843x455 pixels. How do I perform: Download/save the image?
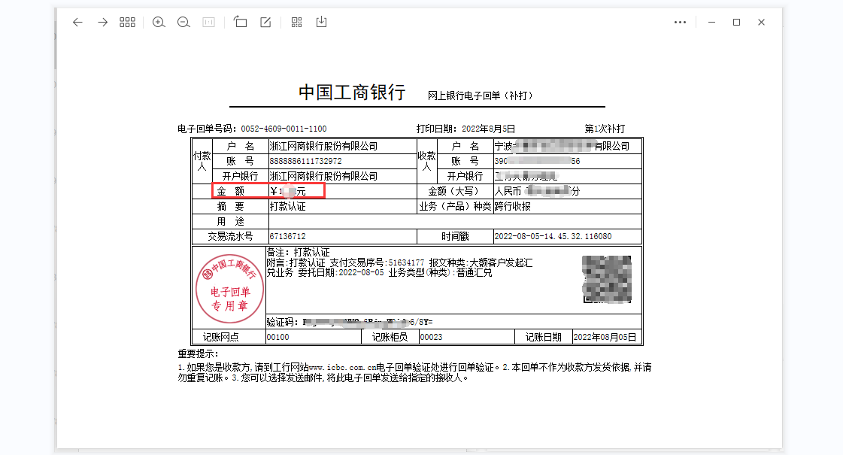pyautogui.click(x=322, y=22)
